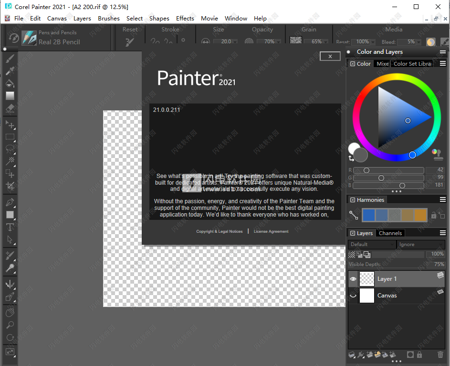Close the Color panel via X box

coord(353,64)
